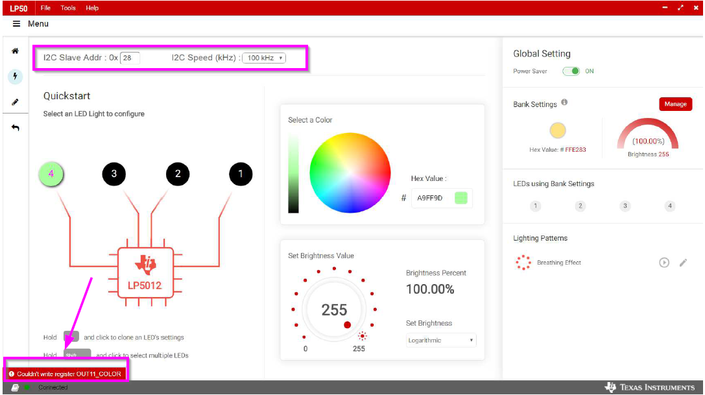Toggle bank LED 4 chip
The width and height of the screenshot is (705, 395).
coord(670,206)
